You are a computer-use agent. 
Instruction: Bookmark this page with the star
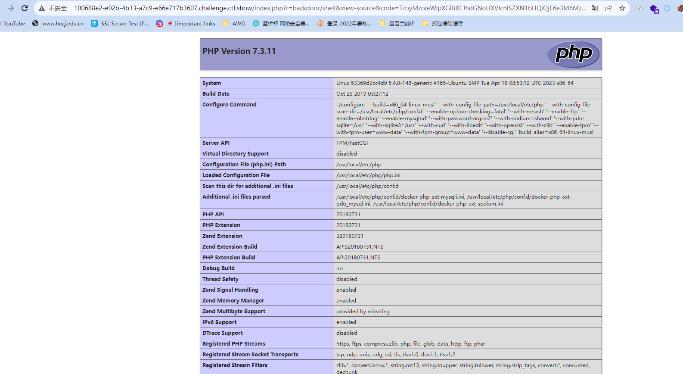click(x=622, y=8)
